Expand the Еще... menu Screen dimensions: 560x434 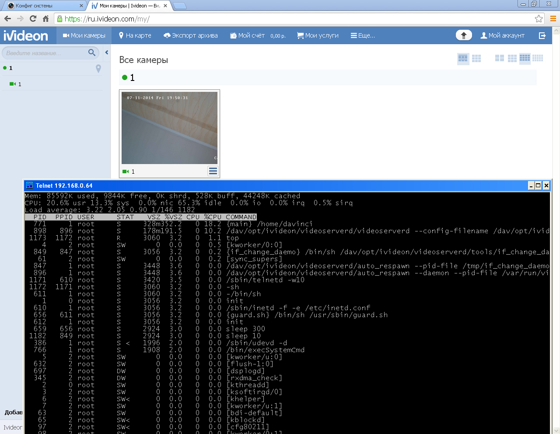pyautogui.click(x=363, y=35)
